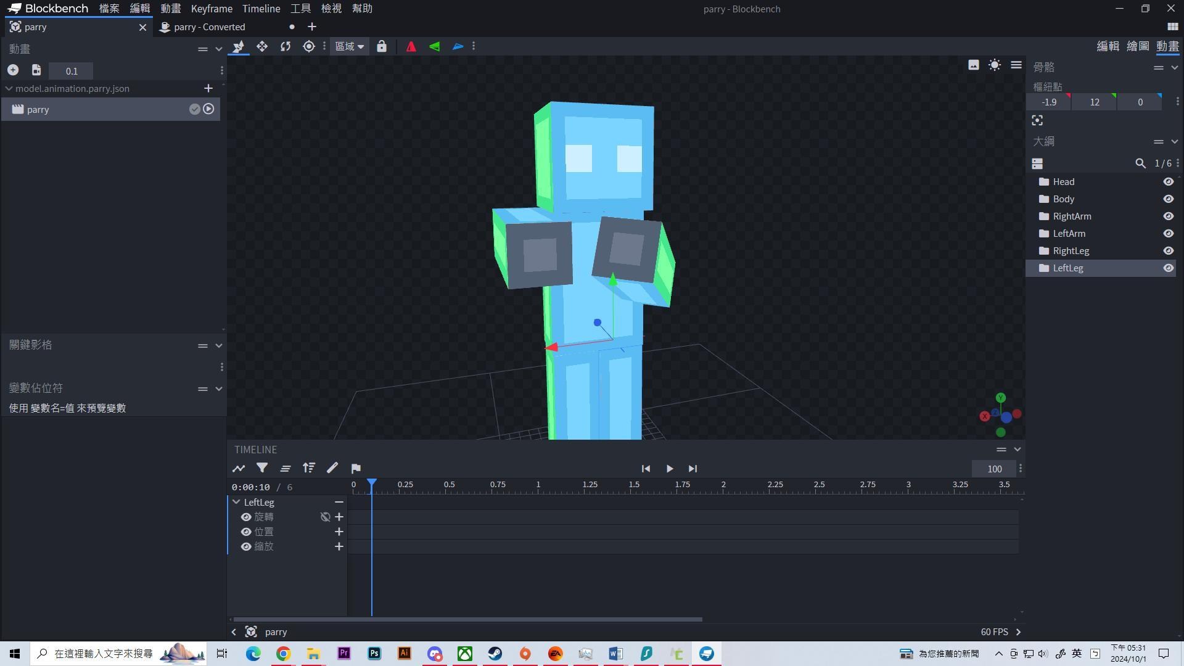Select the Move tool in the toolbar
Viewport: 1184px width, 666px height.
click(x=261, y=46)
